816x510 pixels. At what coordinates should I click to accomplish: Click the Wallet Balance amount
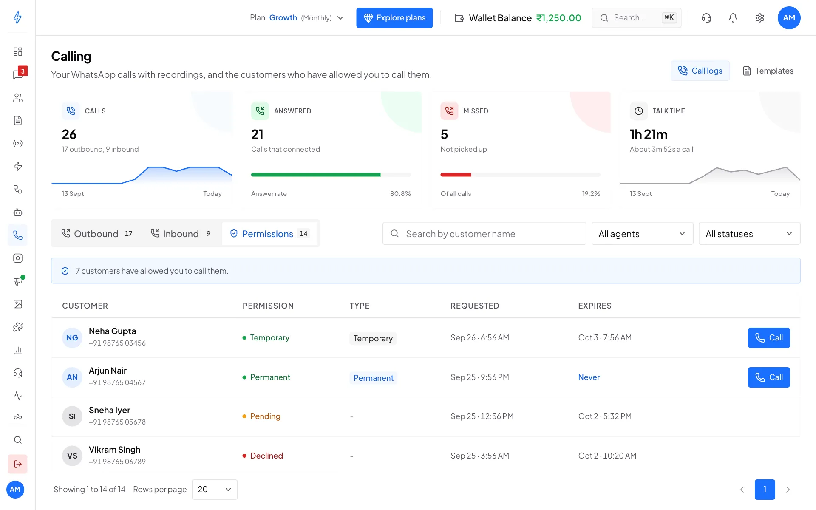click(558, 17)
